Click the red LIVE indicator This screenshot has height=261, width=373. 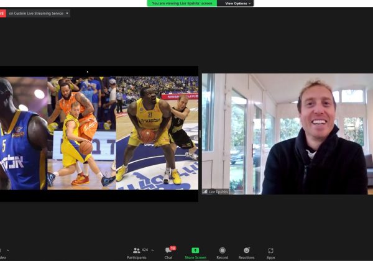pos(2,13)
